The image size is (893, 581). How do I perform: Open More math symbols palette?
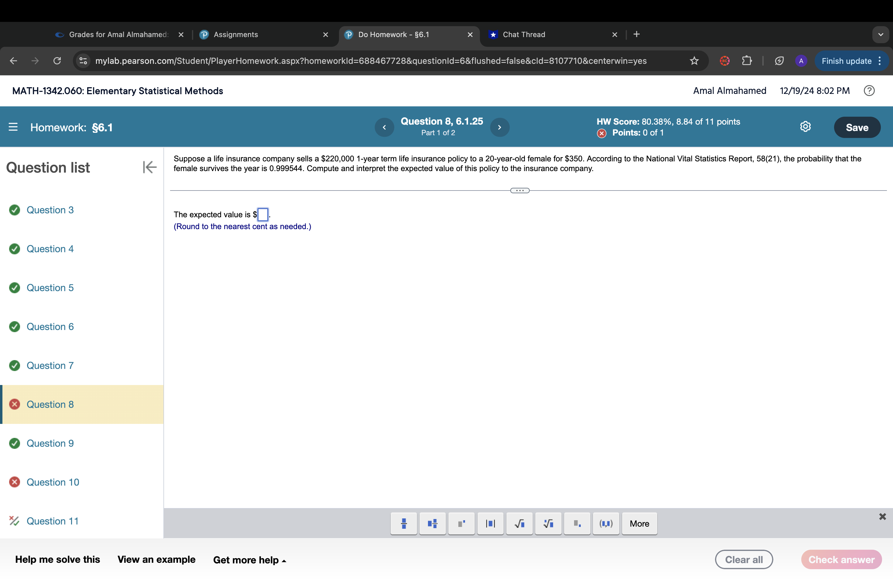[x=639, y=523]
